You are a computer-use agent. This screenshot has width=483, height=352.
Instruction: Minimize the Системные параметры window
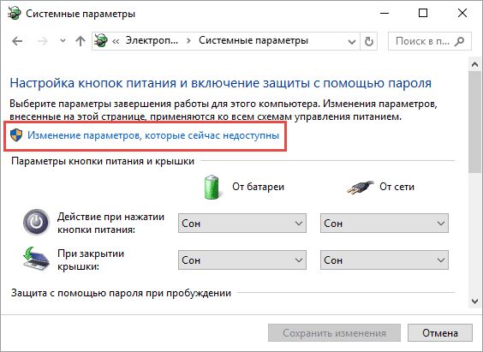coord(385,13)
